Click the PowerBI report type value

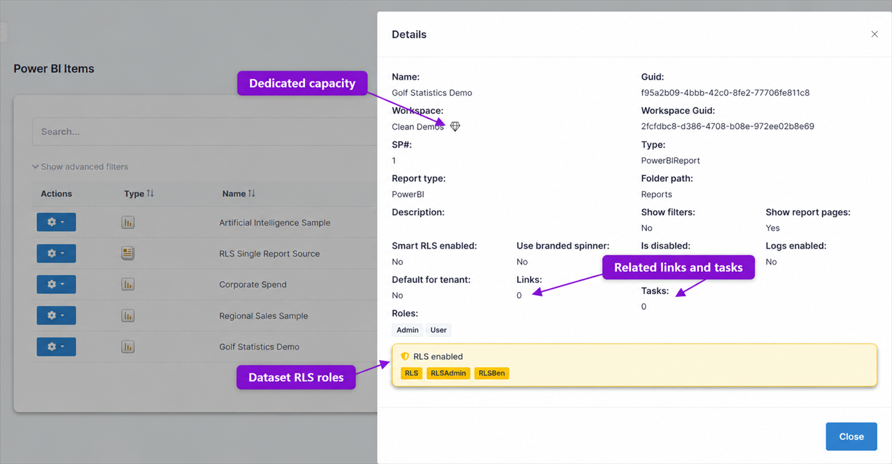click(408, 194)
